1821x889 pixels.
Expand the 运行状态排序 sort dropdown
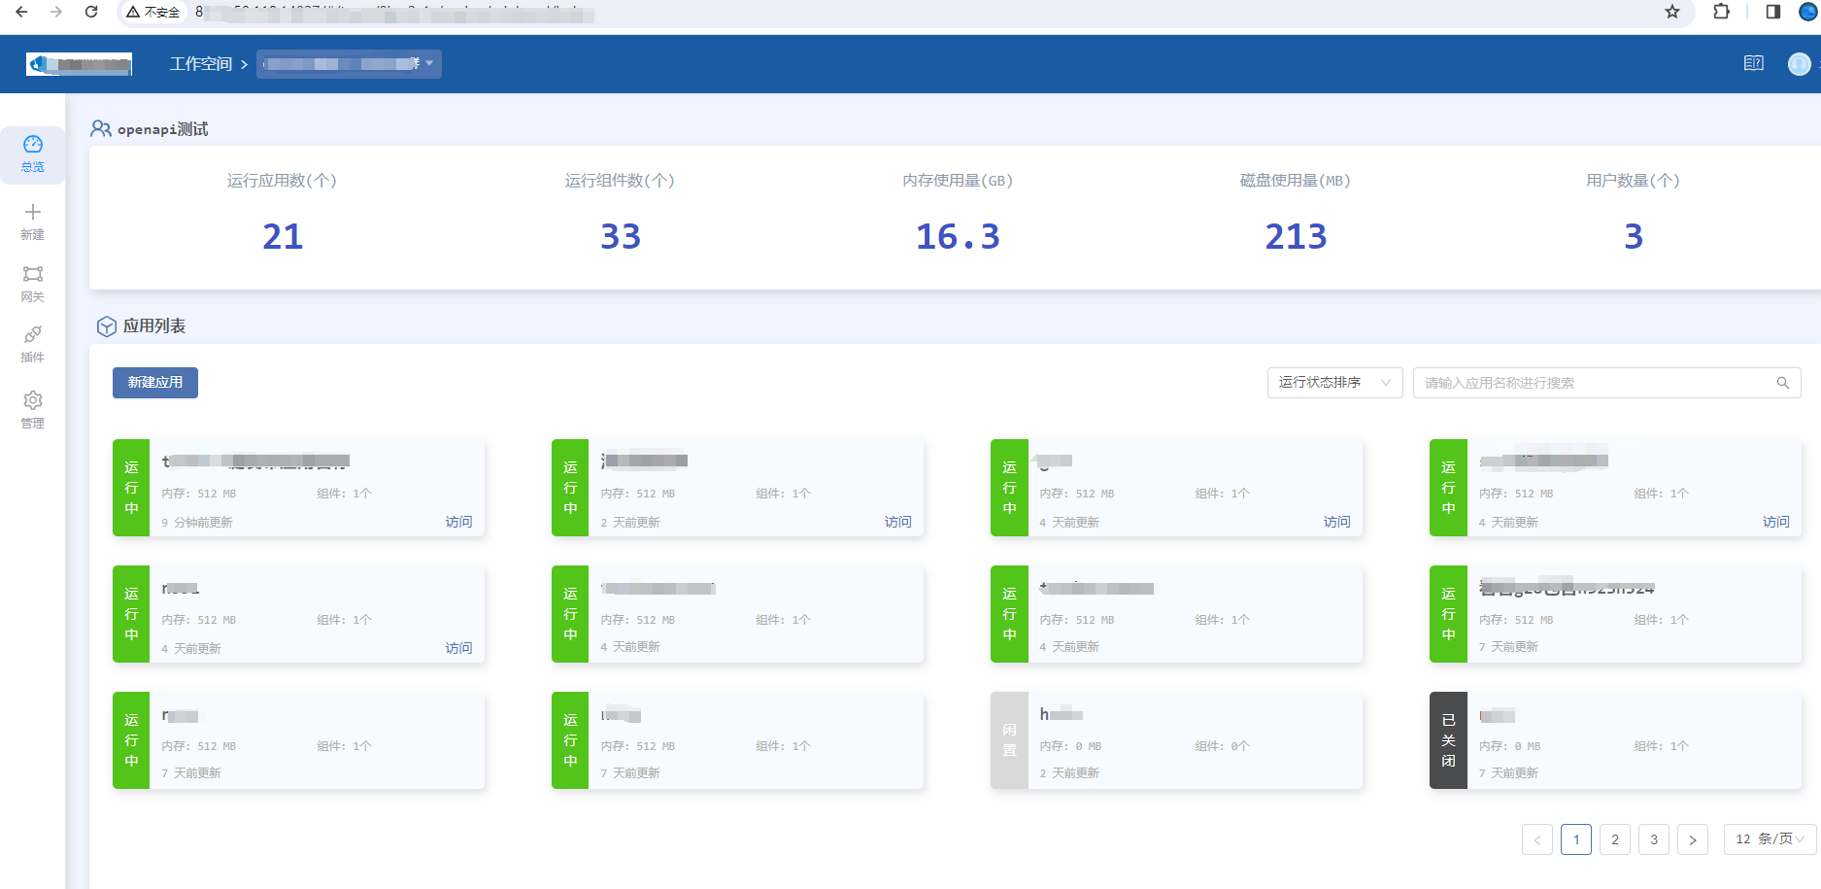pos(1333,383)
